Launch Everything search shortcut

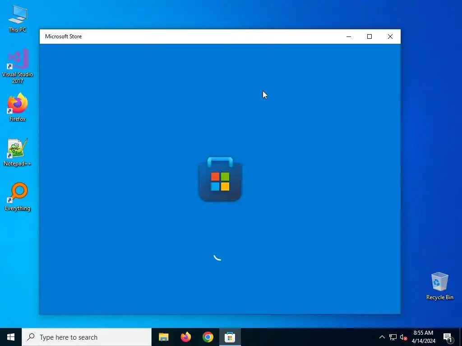(18, 197)
